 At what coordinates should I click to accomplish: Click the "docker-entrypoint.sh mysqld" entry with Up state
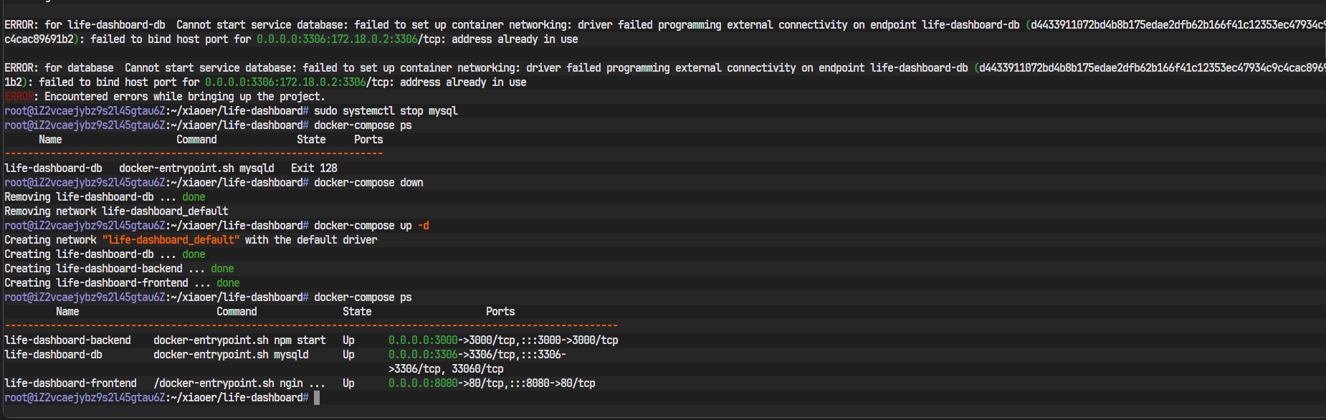pos(231,355)
